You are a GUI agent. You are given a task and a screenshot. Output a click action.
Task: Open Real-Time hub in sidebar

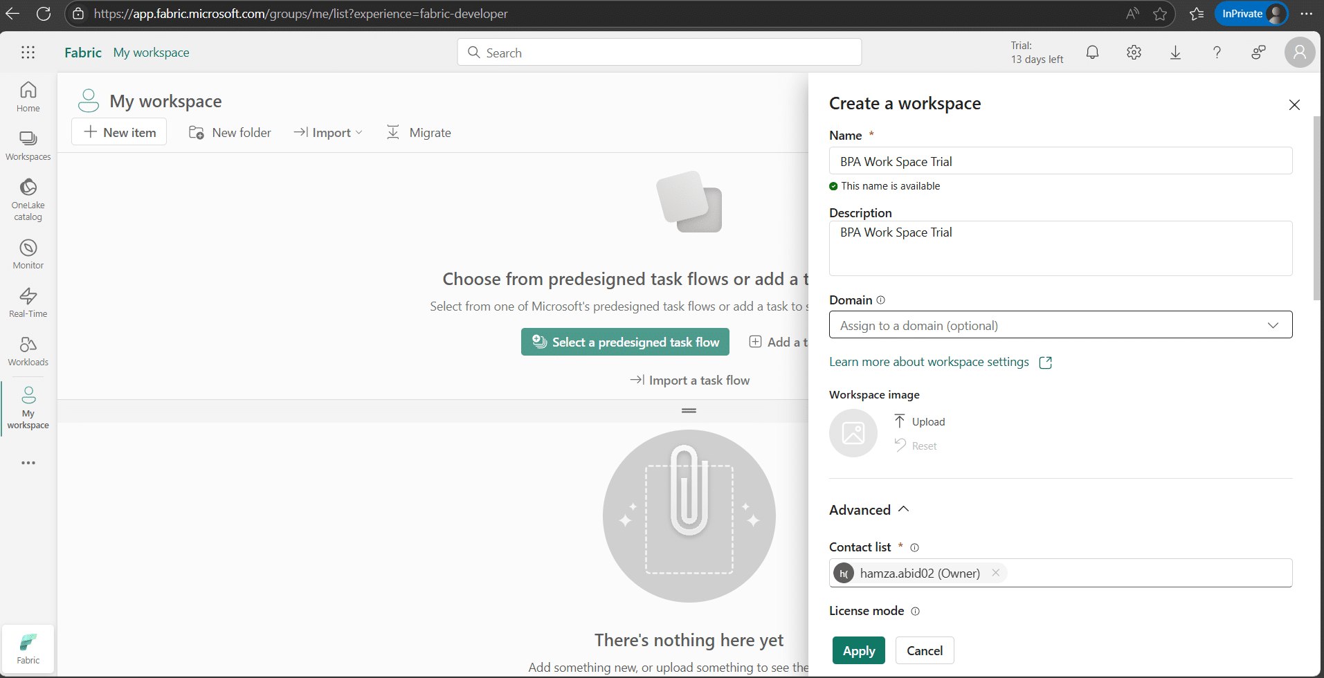click(28, 302)
